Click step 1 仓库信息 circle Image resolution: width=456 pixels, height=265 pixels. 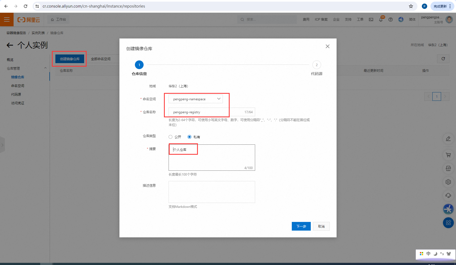139,65
